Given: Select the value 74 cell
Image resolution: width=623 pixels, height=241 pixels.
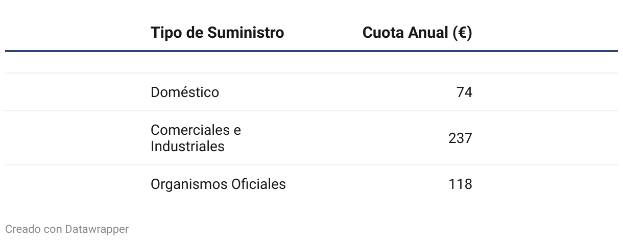Looking at the screenshot, I should (x=464, y=92).
